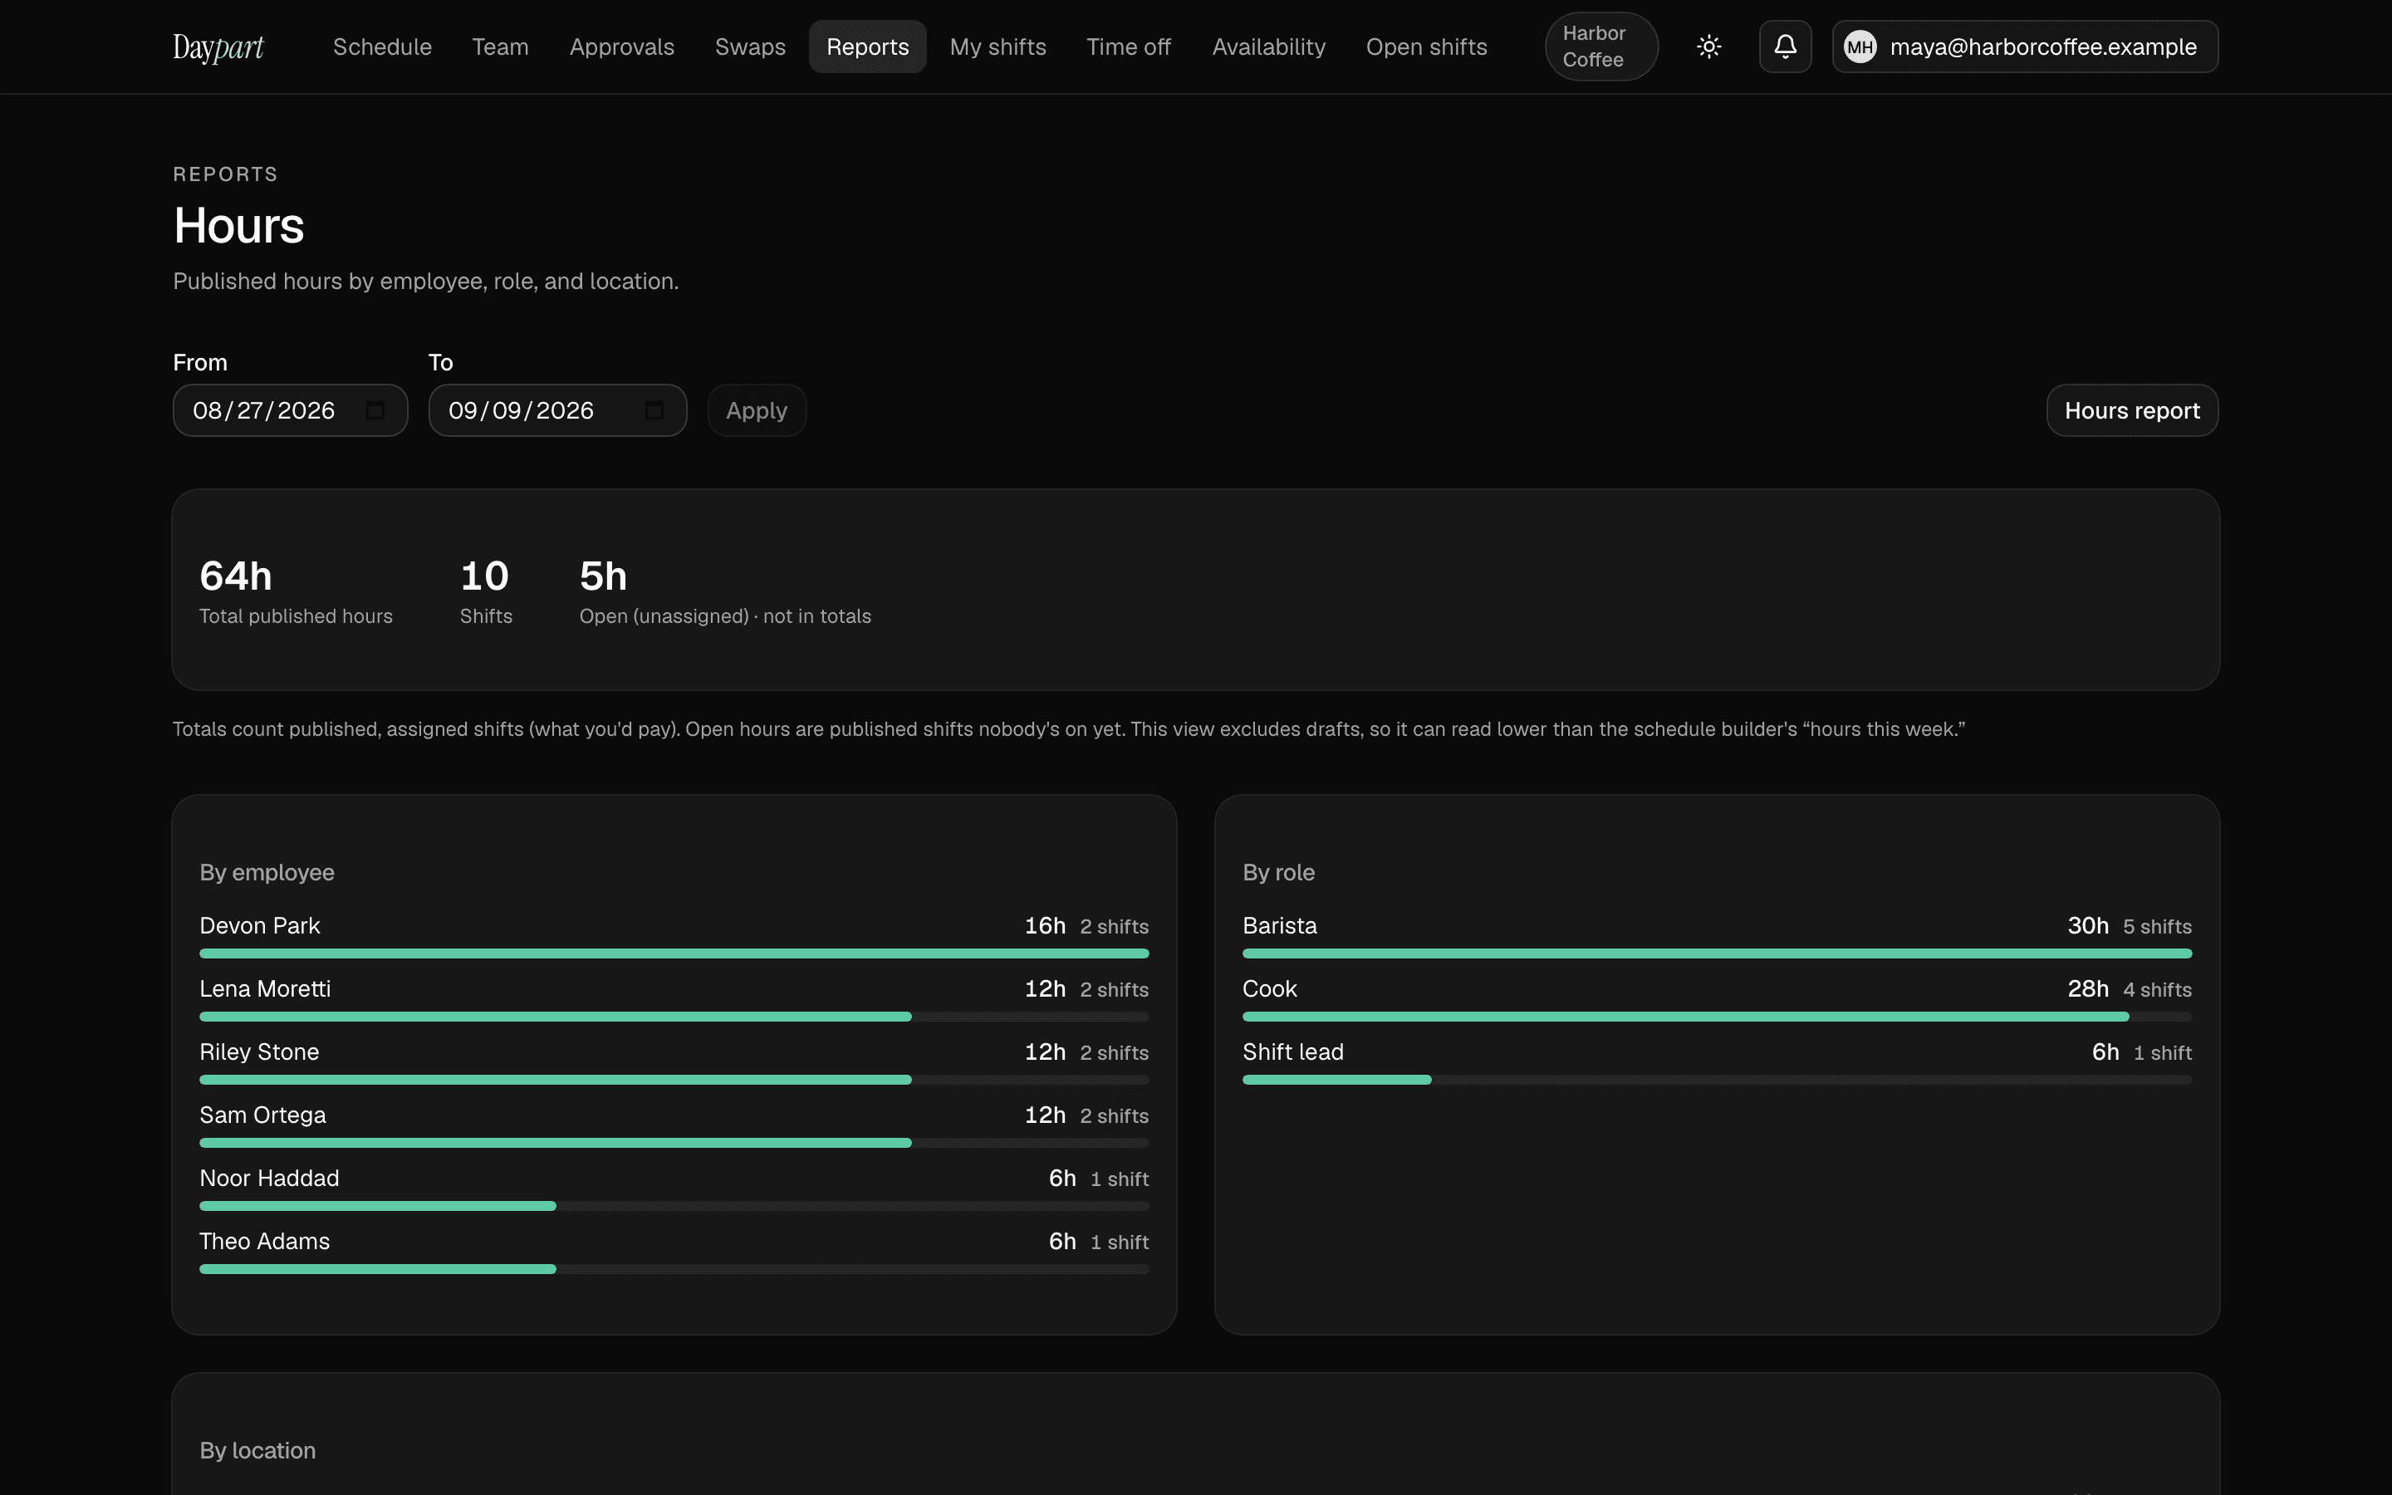Go to the Schedule tab
Image resolution: width=2392 pixels, height=1495 pixels.
pos(383,47)
